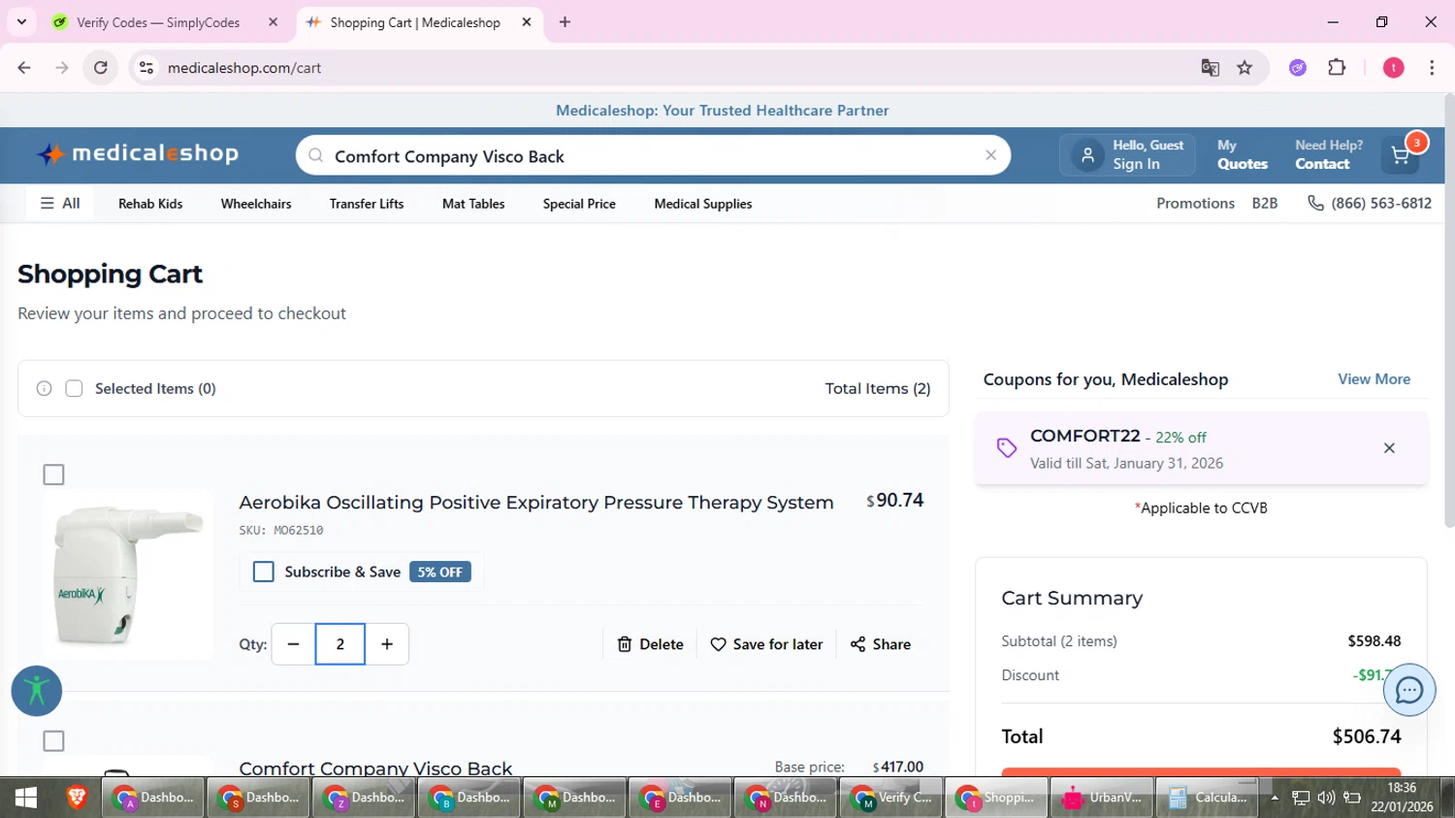Click in the product search field
Screen dimensions: 1455x818
pyautogui.click(x=653, y=155)
